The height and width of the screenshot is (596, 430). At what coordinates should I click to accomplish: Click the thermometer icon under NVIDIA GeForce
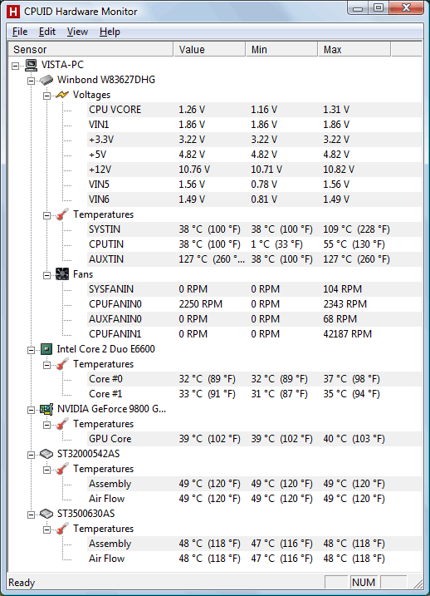pyautogui.click(x=62, y=424)
